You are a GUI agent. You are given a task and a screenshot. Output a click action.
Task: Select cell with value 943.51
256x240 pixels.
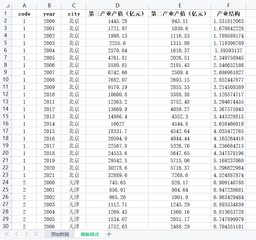[x=180, y=21]
